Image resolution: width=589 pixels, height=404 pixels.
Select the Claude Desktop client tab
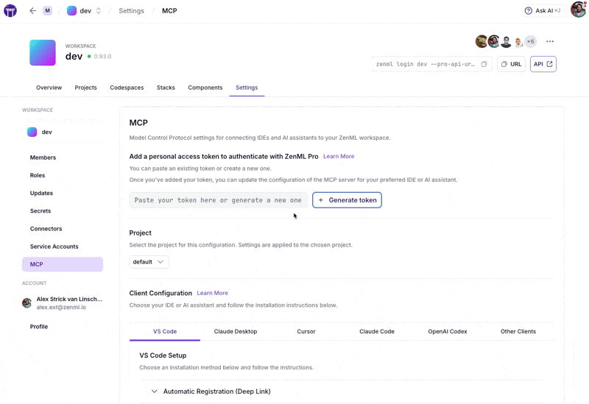point(236,332)
